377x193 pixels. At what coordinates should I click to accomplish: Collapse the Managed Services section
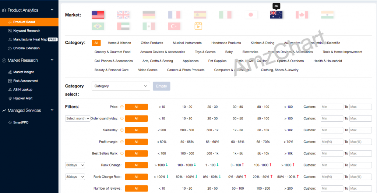tap(52, 110)
